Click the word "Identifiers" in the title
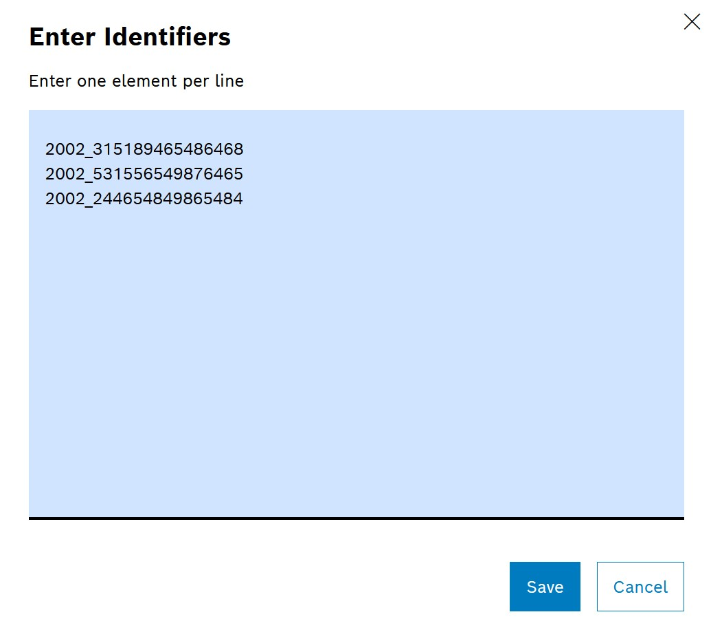 [168, 36]
